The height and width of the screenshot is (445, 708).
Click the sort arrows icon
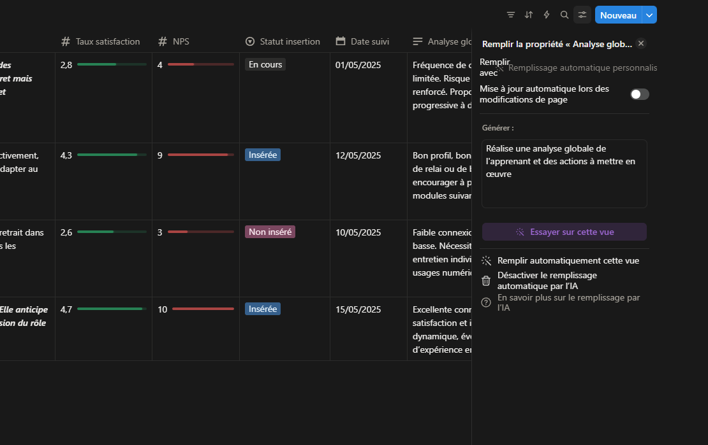(529, 15)
